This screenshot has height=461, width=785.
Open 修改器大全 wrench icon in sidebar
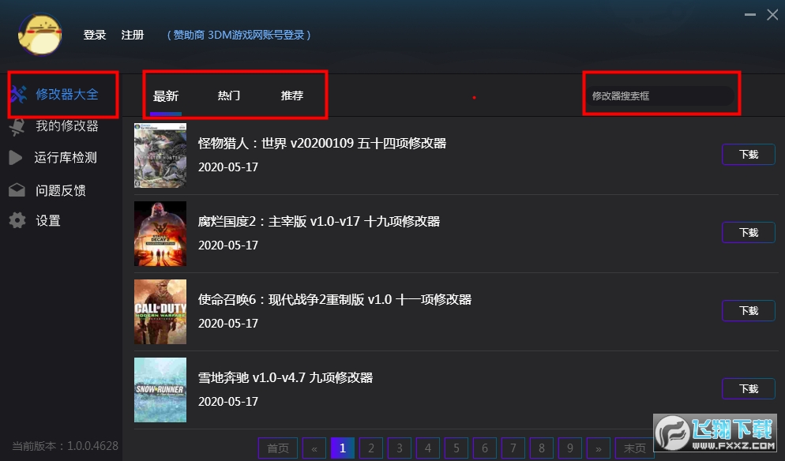pos(18,95)
